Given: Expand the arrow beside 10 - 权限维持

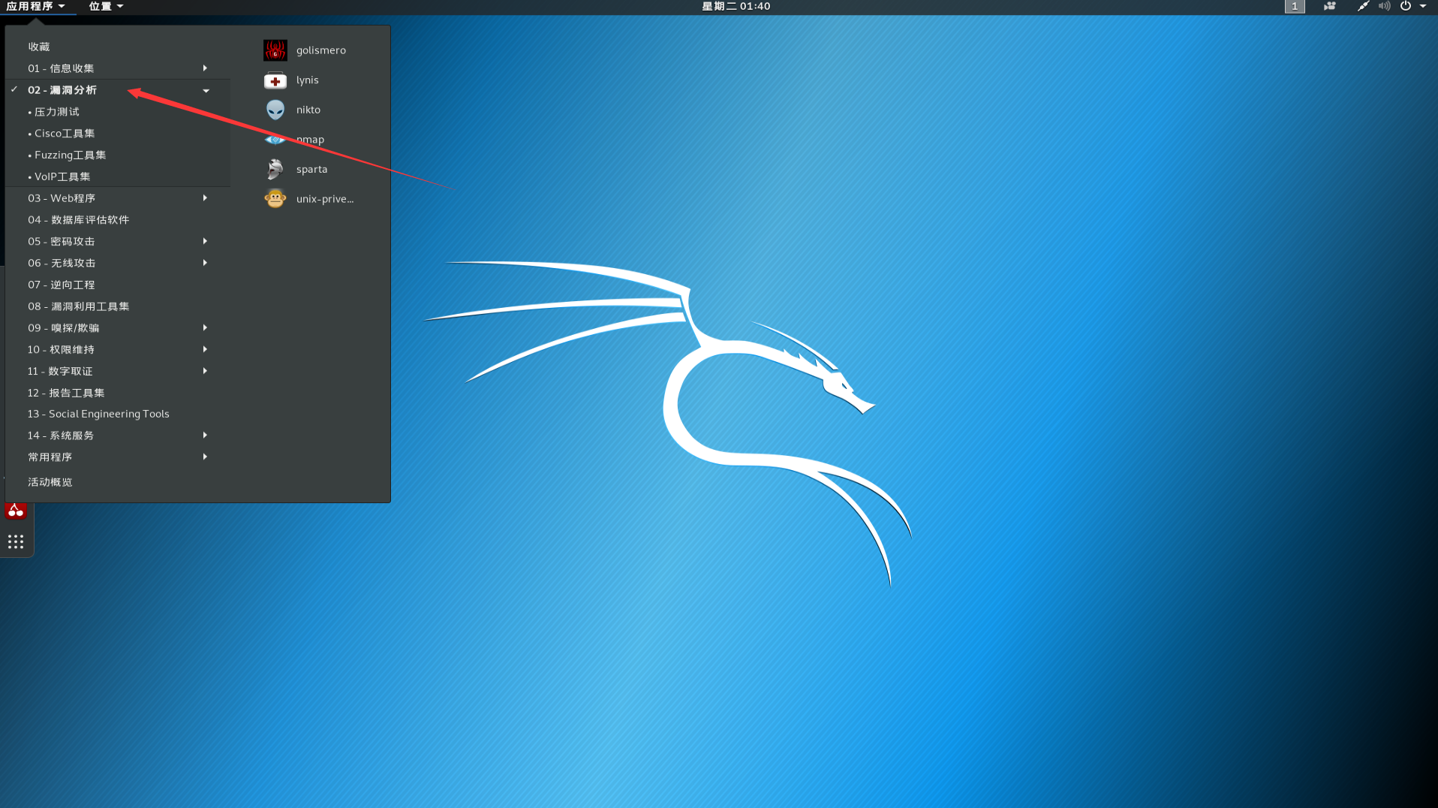Looking at the screenshot, I should coord(205,349).
